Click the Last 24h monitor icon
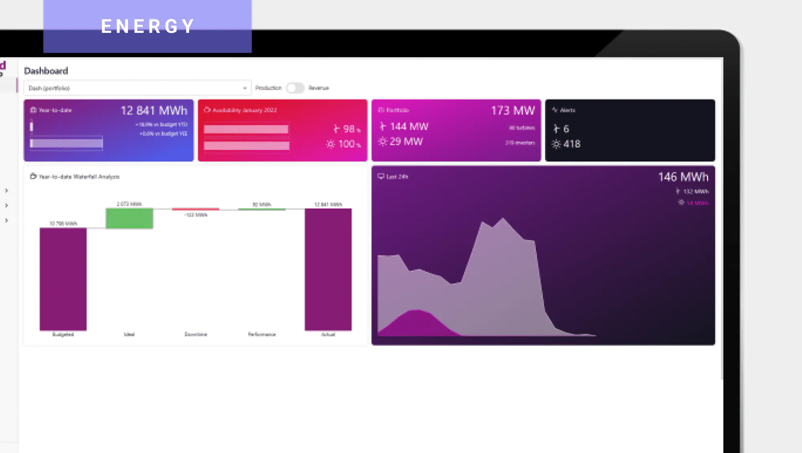Screen dimensions: 802x453 [381, 176]
